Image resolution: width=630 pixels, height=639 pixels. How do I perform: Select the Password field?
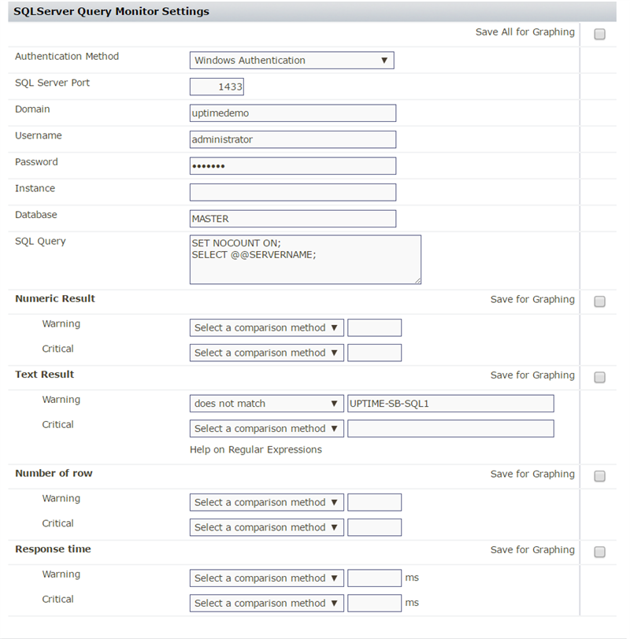point(293,166)
